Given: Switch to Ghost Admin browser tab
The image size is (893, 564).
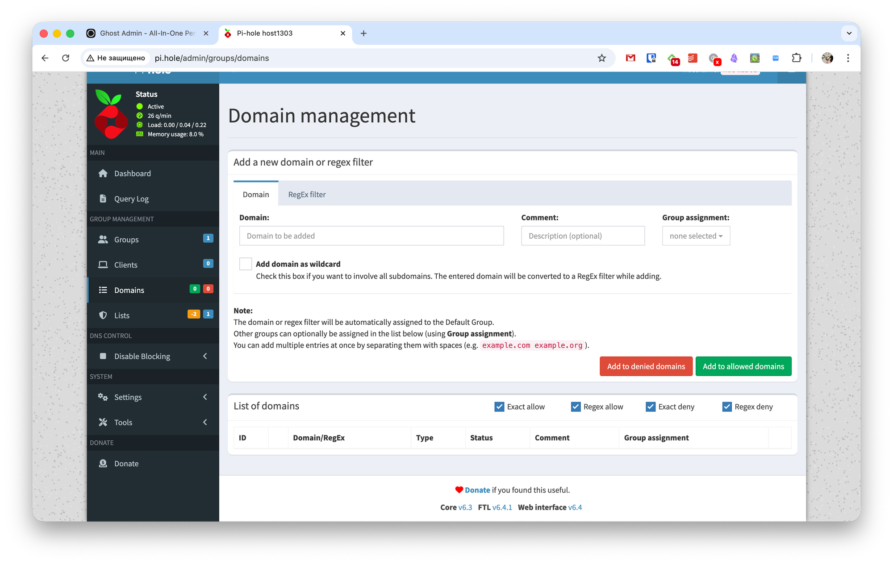Looking at the screenshot, I should coord(147,33).
